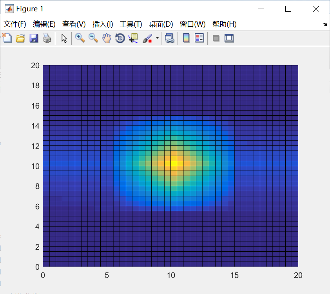Close the Figure 1 window
Image resolution: width=330 pixels, height=294 pixels.
click(316, 9)
